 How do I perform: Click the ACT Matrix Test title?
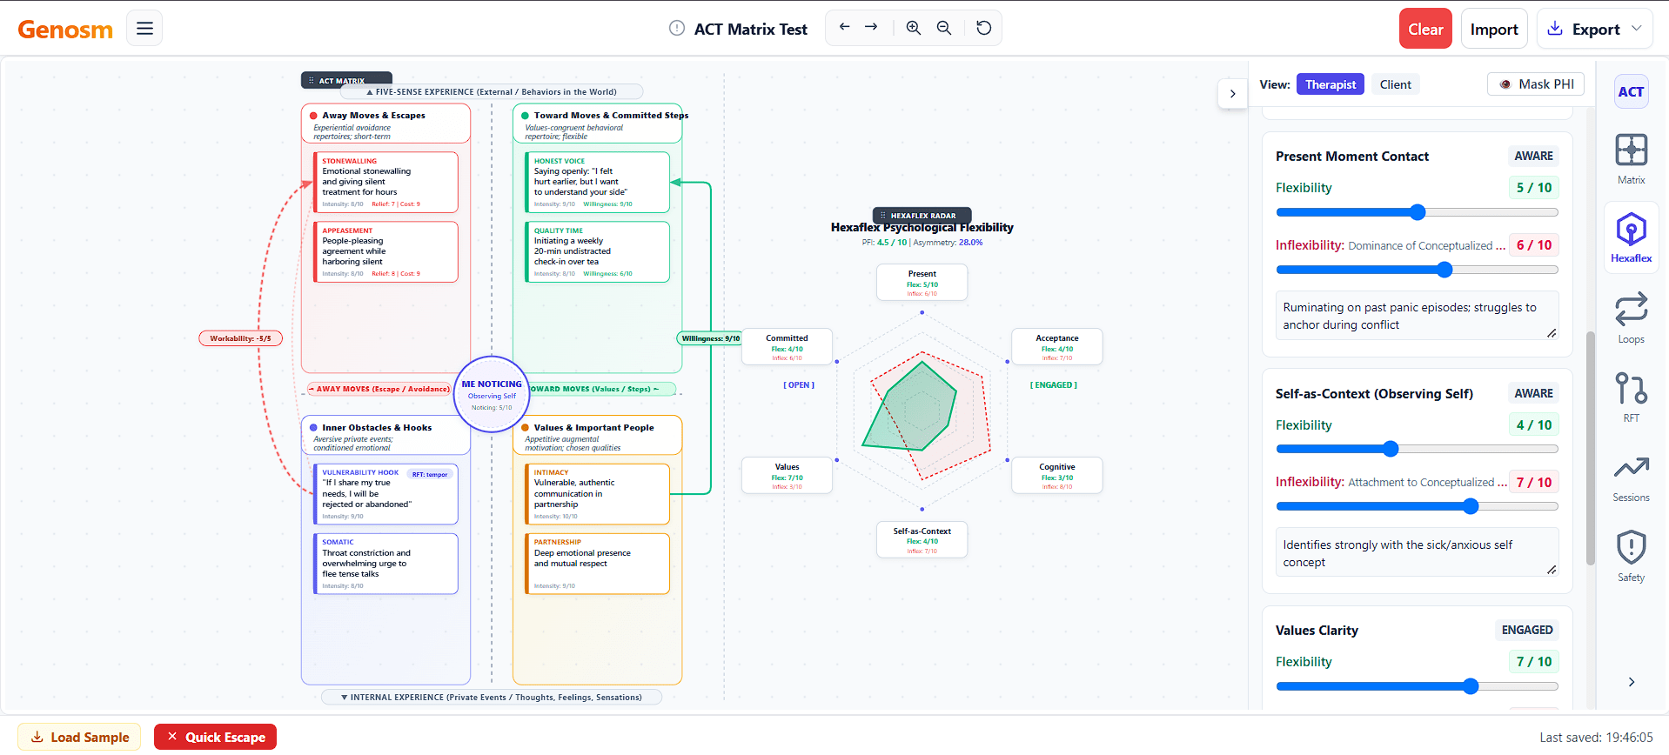coord(750,29)
